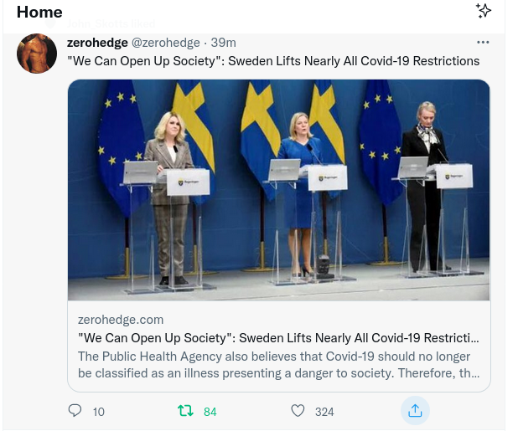The image size is (518, 431).
Task: Open the zerohedge display name link
Action: tap(96, 43)
